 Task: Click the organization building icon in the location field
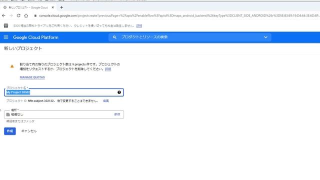pos(8,114)
